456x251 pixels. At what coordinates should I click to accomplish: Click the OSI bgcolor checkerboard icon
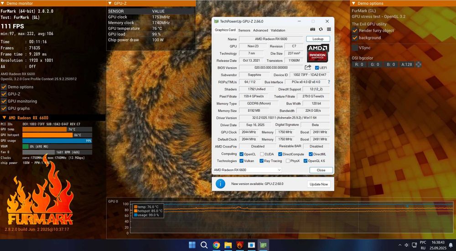coord(419,65)
